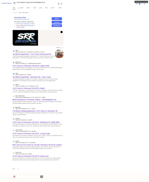The image size is (149, 182).
Task: Open the Long & Foster 214 E Grace St result
Action: pos(31,134)
